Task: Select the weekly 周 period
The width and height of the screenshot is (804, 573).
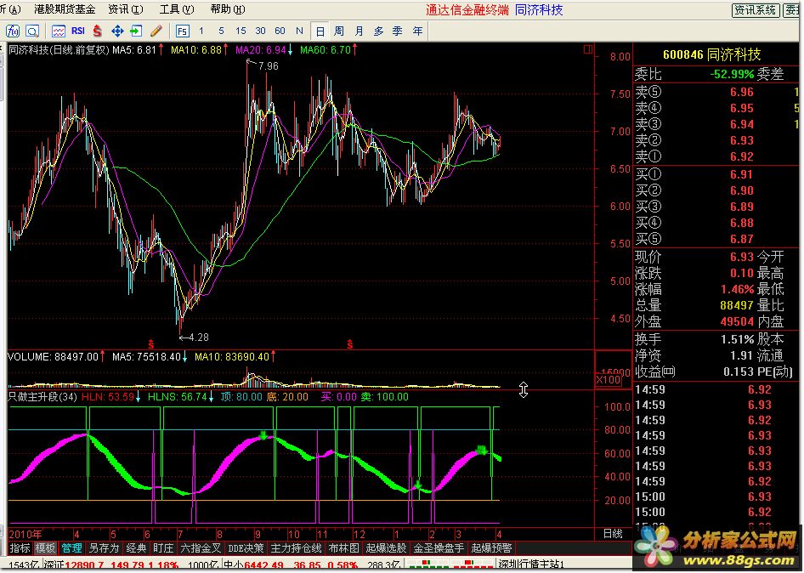Action: click(339, 31)
